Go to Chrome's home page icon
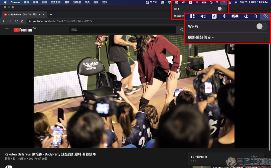The image size is (271, 168). coord(22,21)
